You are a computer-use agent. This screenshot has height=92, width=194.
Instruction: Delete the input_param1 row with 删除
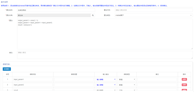[184, 79]
